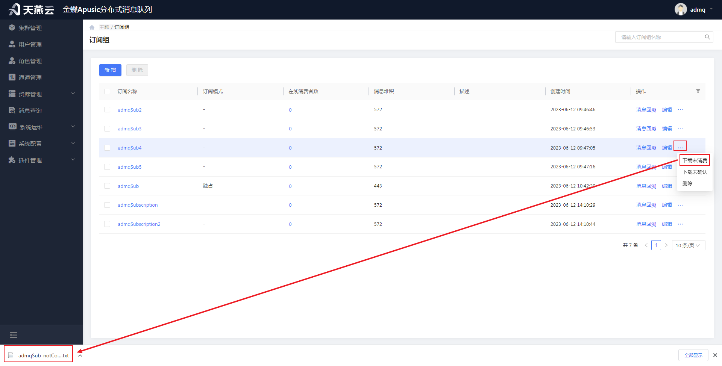
Task: Click the 资源管理 stack icon
Action: pyautogui.click(x=12, y=94)
